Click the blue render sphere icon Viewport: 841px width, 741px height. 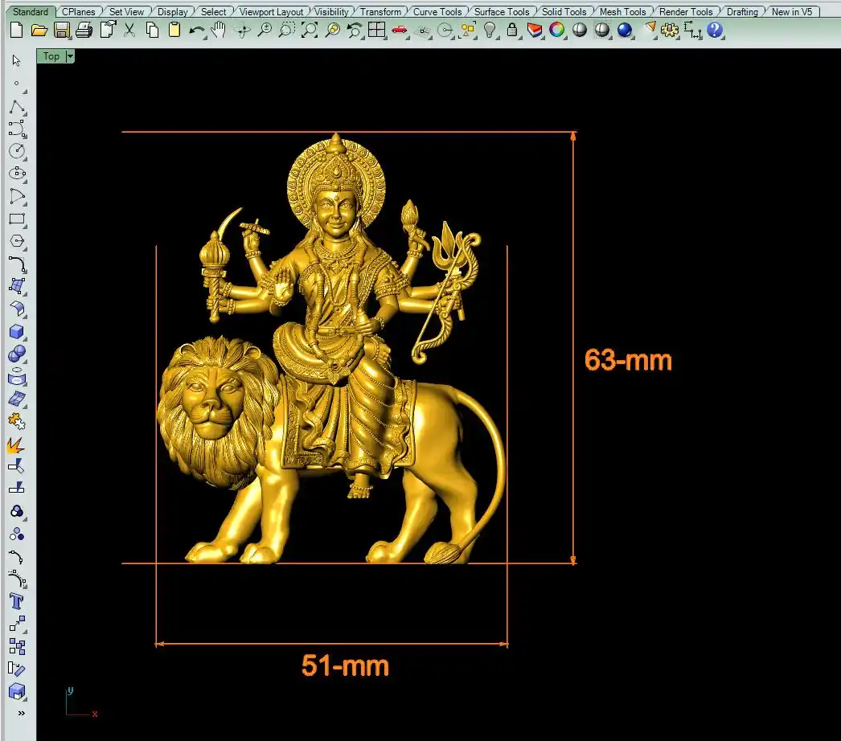(x=625, y=31)
